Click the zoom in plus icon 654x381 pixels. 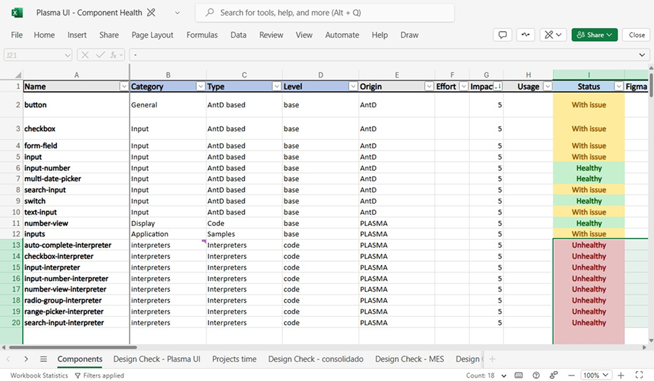pyautogui.click(x=621, y=375)
